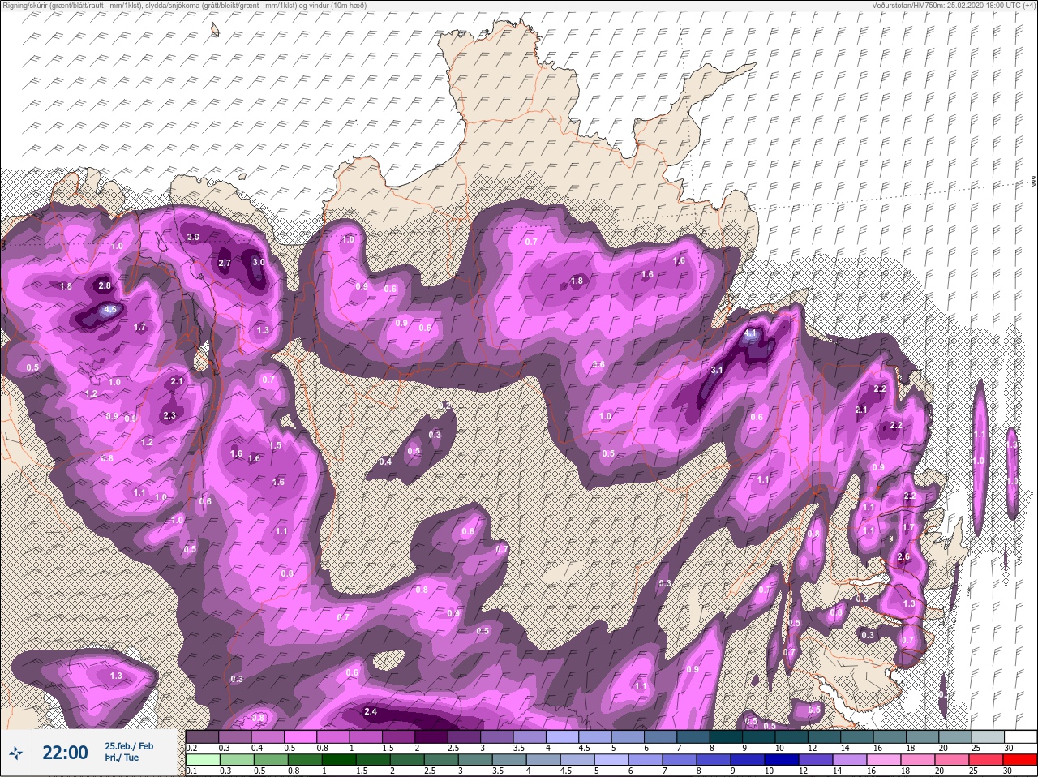Click the '30' label on lower legend row
The image size is (1038, 777).
click(x=1008, y=771)
